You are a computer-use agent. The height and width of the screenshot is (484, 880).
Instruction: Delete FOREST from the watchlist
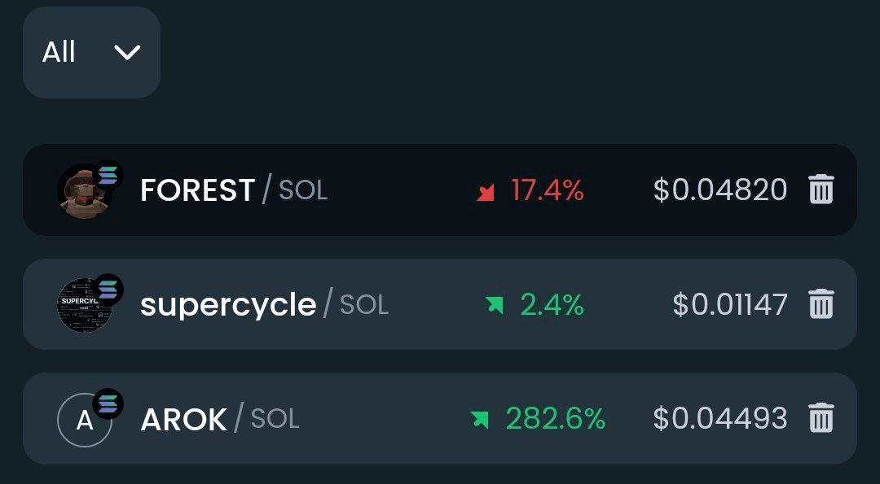click(x=821, y=190)
